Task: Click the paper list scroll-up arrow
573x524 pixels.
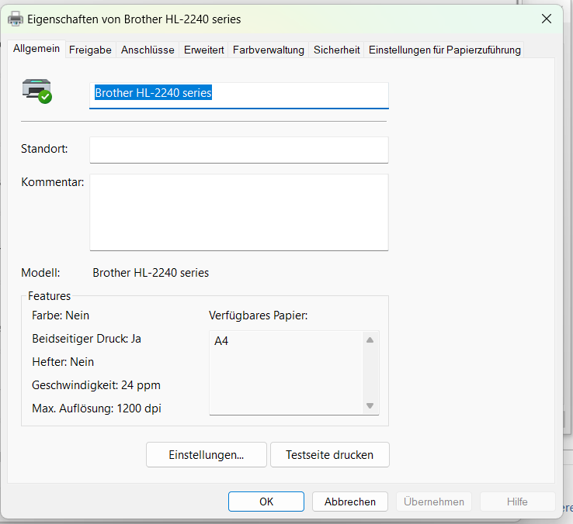Action: (x=370, y=340)
